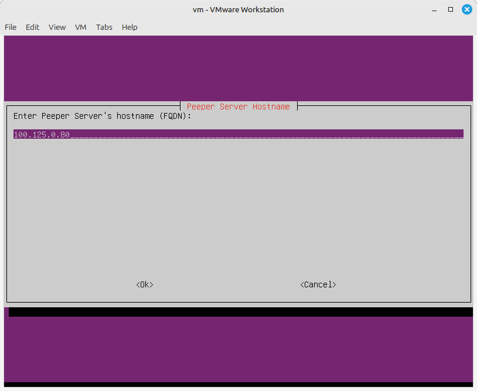This screenshot has width=477, height=391.
Task: Confirm hostname with the Ok button
Action: (145, 284)
